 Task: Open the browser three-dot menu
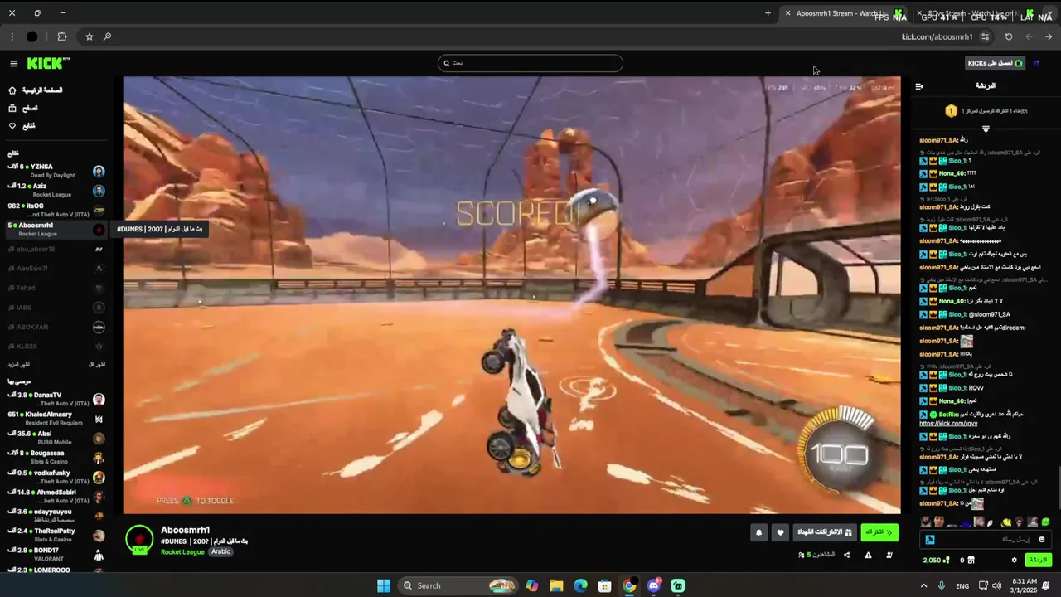[x=12, y=36]
